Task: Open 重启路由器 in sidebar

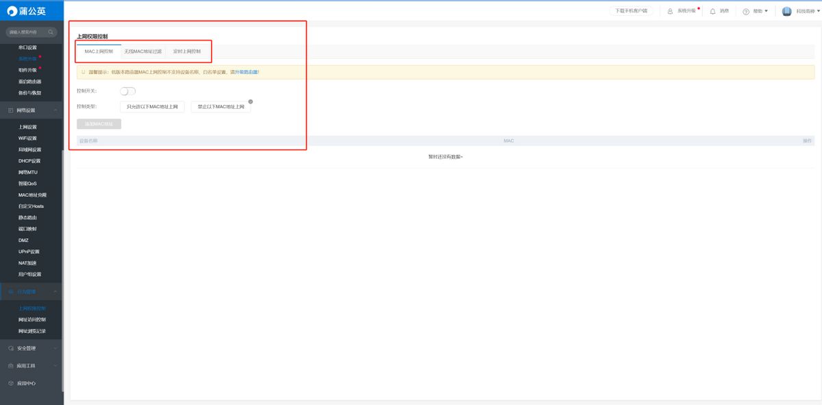Action: pyautogui.click(x=30, y=82)
